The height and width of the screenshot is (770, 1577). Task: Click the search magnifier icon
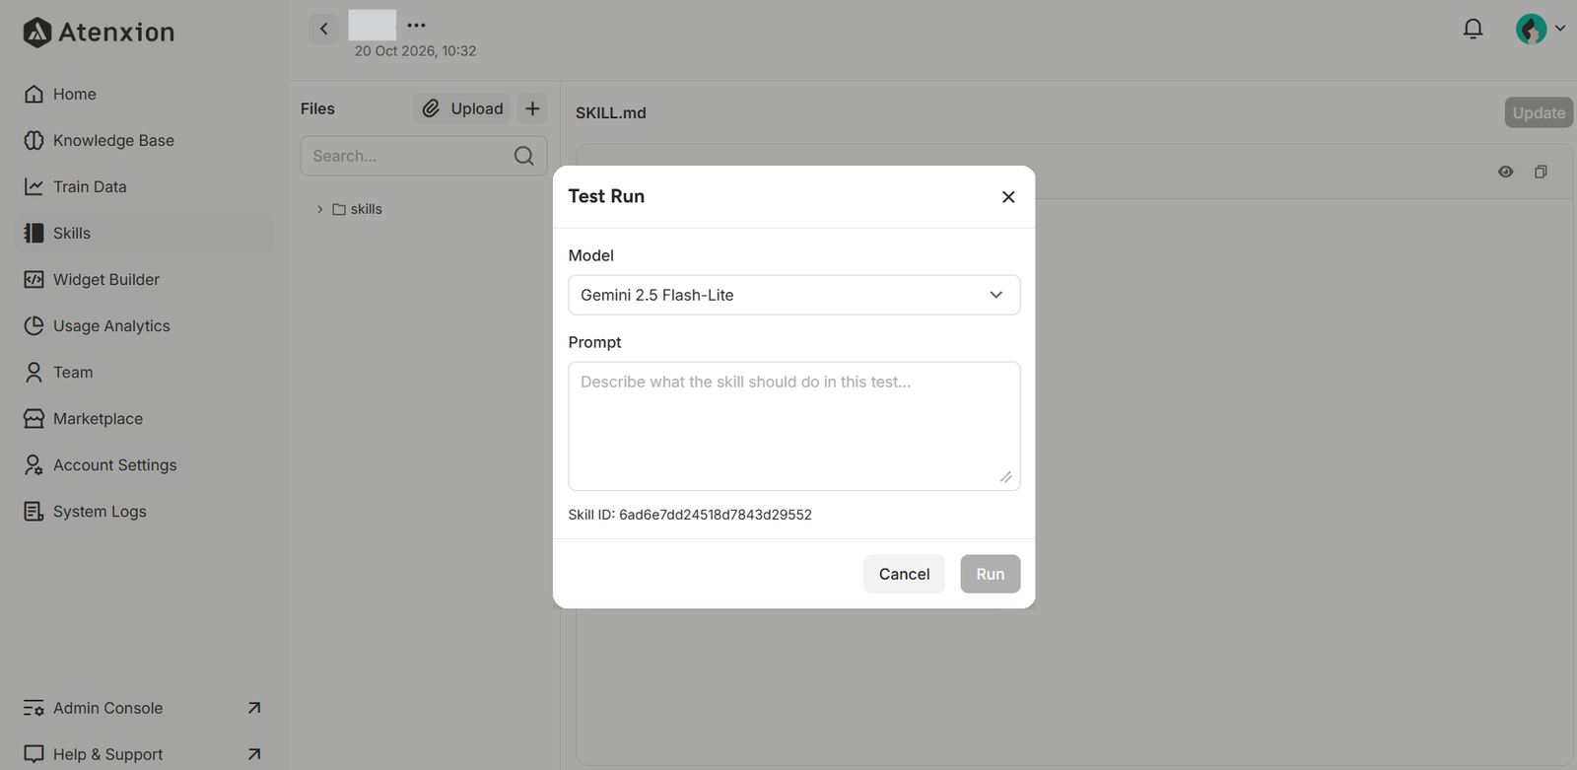[524, 156]
